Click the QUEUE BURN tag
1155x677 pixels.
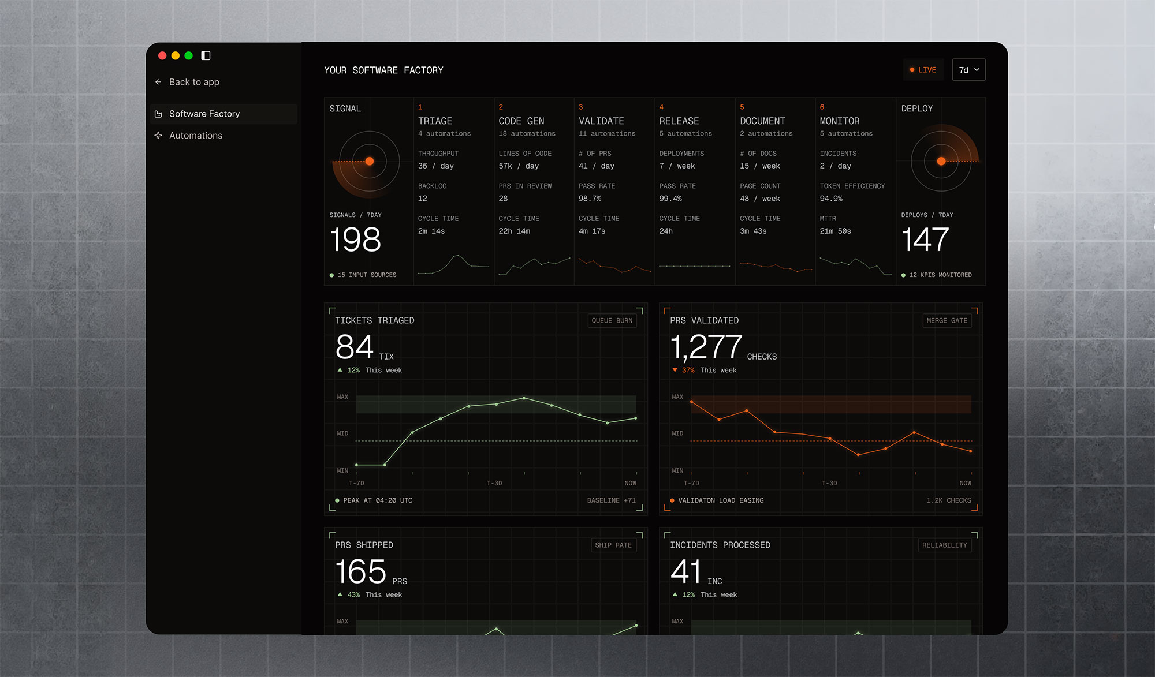pos(612,321)
